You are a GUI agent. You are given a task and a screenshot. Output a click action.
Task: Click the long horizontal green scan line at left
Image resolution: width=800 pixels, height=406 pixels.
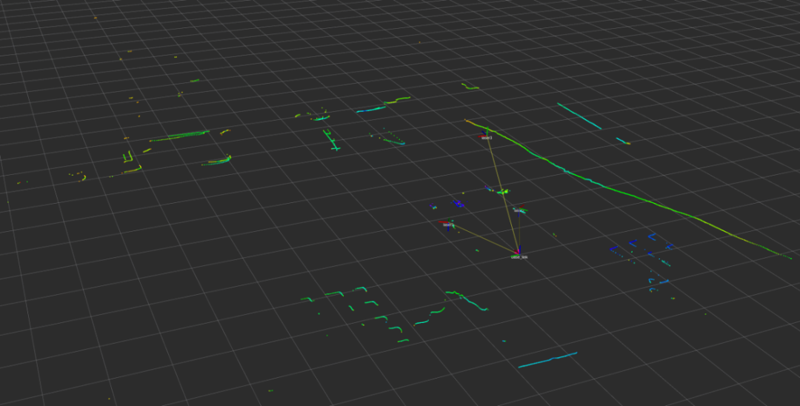(179, 136)
